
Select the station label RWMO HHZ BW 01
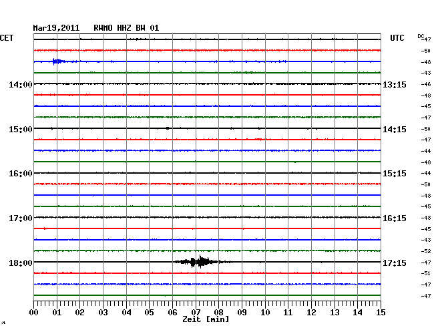tap(126, 28)
